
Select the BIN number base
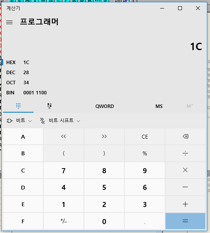104,93
